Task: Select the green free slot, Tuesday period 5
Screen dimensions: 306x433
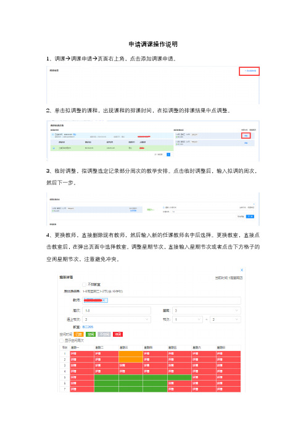Action: click(107, 377)
